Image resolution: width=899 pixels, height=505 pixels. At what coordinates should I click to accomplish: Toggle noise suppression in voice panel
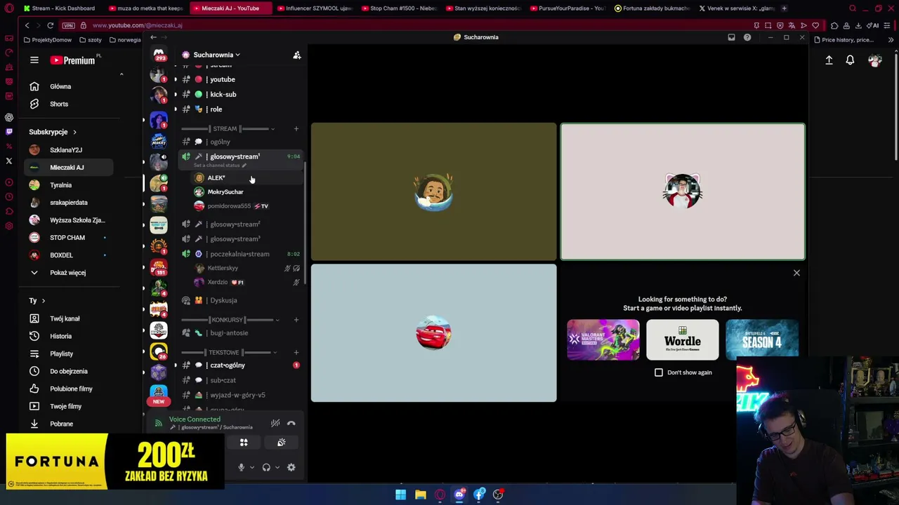point(275,423)
